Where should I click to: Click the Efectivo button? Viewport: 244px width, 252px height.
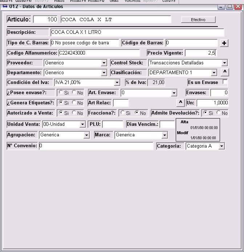(198, 20)
